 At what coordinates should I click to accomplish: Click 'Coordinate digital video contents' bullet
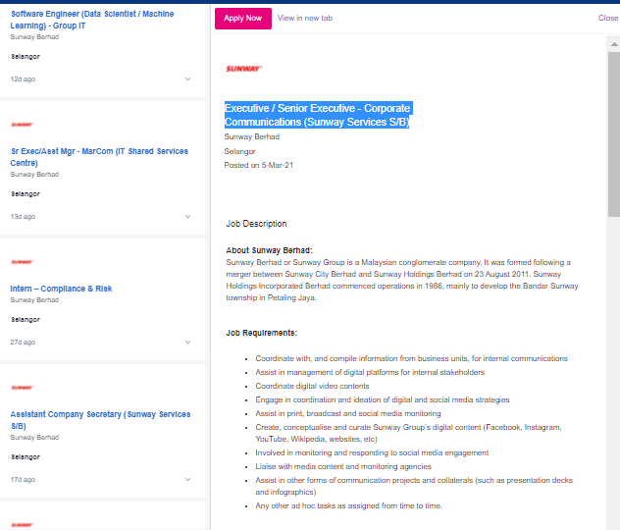(312, 386)
